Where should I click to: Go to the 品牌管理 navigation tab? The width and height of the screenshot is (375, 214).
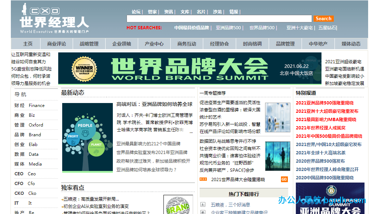(x=285, y=44)
